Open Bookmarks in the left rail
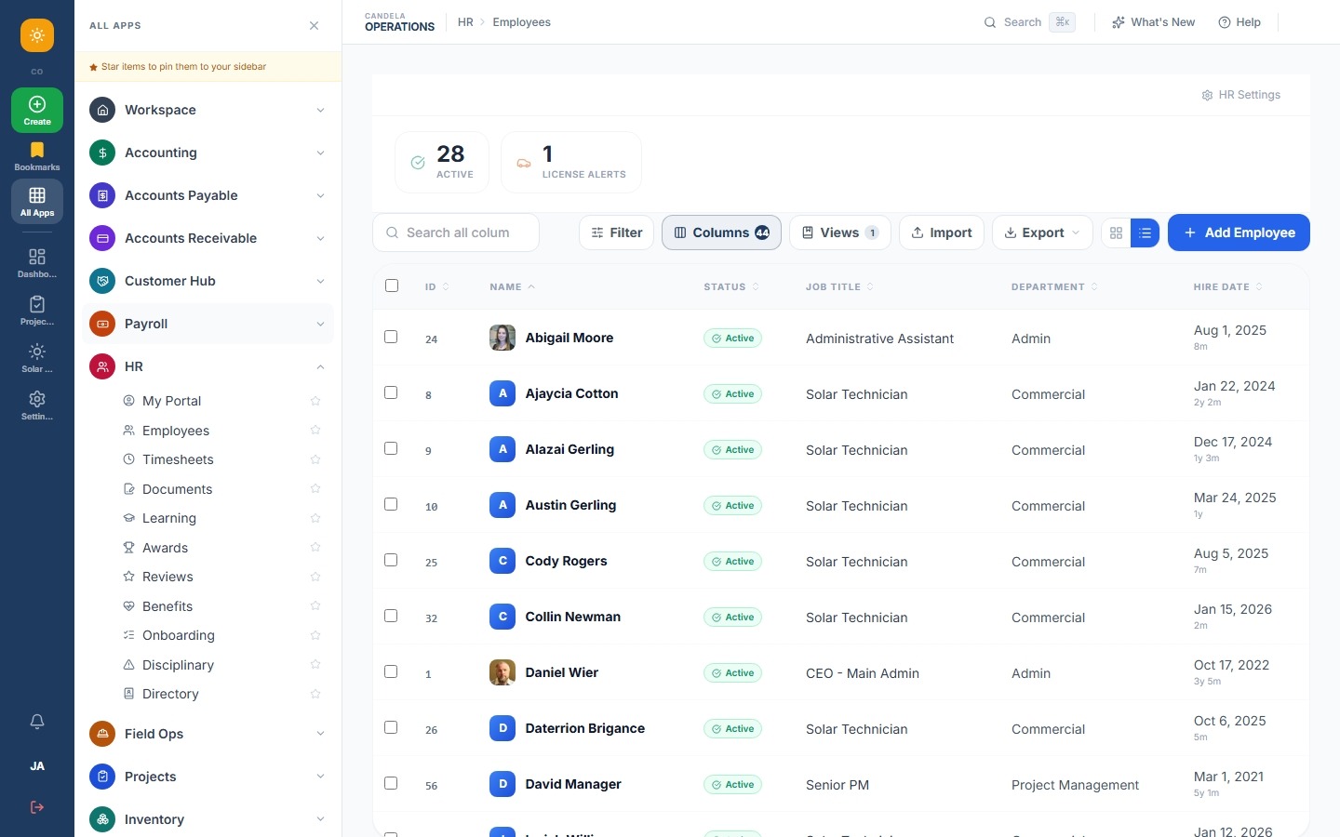1340x837 pixels. tap(37, 156)
